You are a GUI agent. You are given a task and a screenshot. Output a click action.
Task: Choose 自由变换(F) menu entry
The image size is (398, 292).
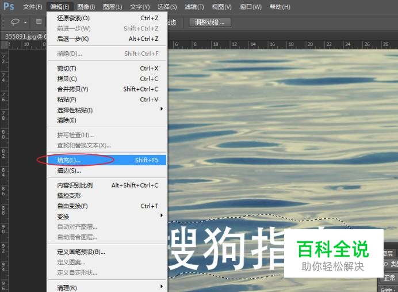[107, 206]
